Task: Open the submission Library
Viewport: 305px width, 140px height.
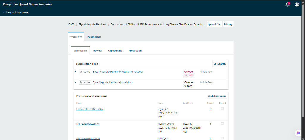Action: 228,24
